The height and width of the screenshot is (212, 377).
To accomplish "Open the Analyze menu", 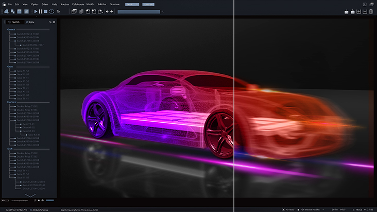I will pyautogui.click(x=65, y=4).
